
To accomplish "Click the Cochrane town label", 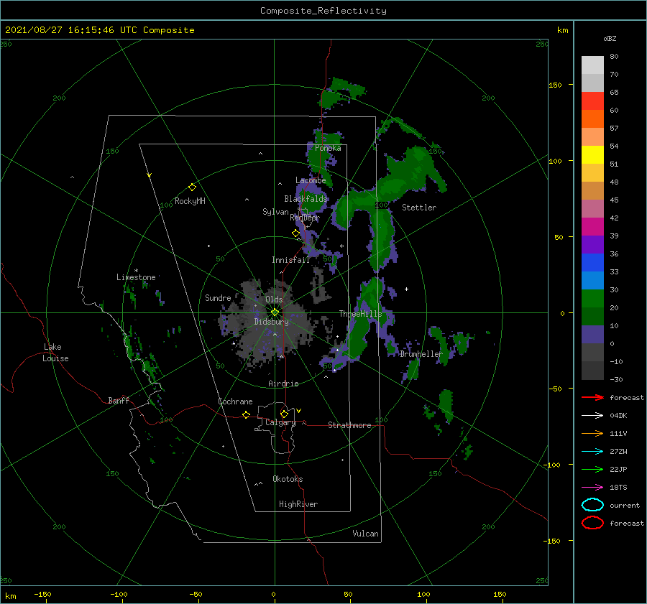I will [235, 401].
